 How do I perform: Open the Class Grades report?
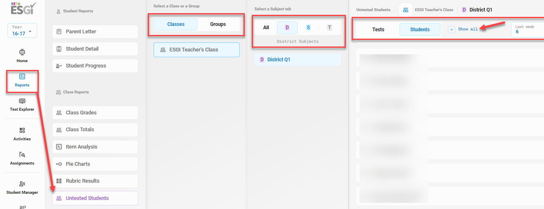(x=95, y=113)
